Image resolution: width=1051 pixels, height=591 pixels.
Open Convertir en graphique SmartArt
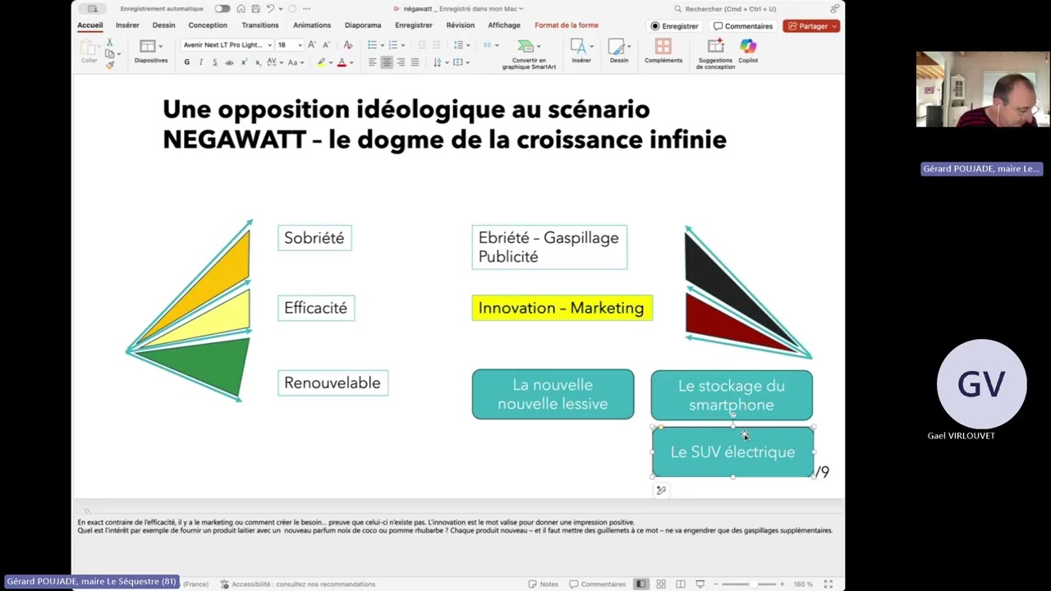[528, 53]
